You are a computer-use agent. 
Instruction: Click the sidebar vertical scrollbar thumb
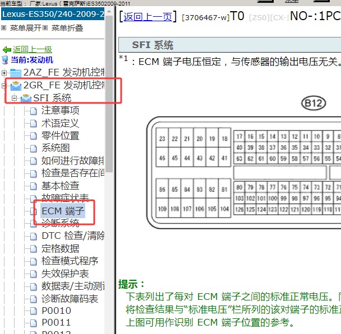(109, 93)
